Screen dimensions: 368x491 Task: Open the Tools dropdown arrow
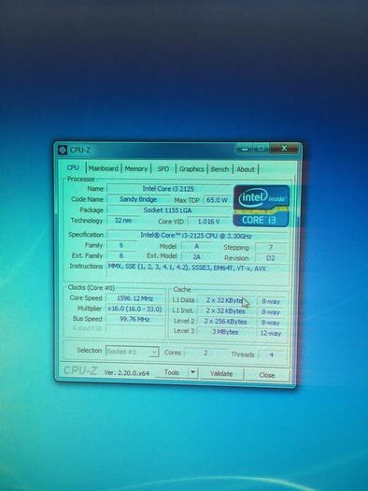192,372
